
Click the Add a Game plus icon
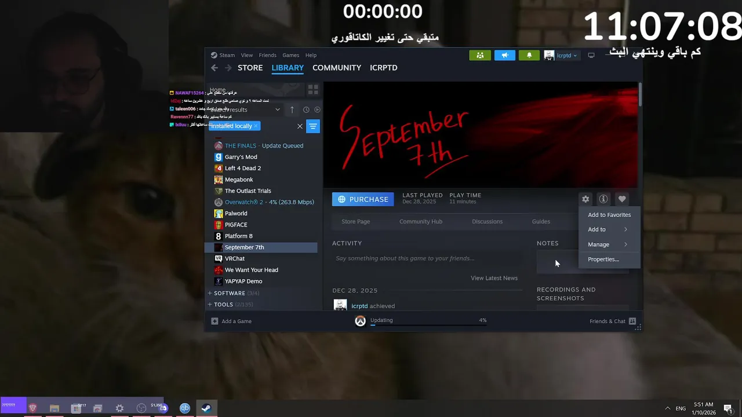click(214, 321)
